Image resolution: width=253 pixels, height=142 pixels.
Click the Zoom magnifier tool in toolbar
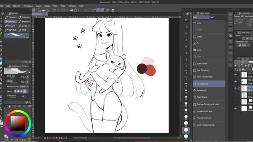1,17
